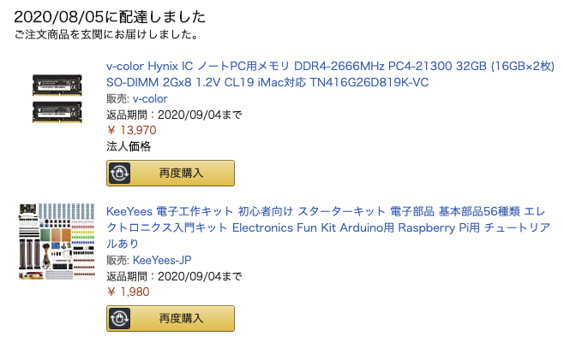Click the ¥1,980 price
This screenshot has width=564, height=342.
(x=129, y=292)
